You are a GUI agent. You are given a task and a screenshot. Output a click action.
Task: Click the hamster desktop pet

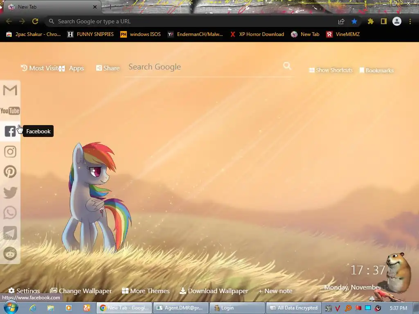[x=398, y=272]
